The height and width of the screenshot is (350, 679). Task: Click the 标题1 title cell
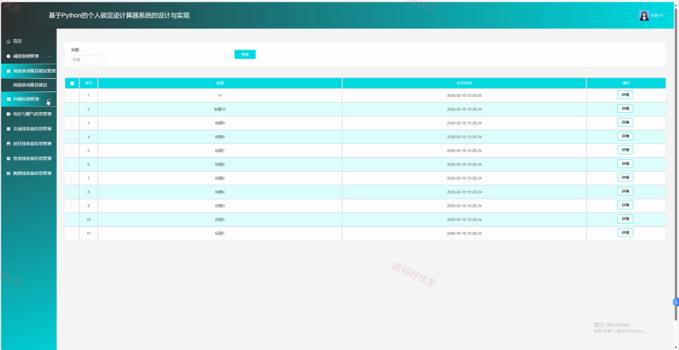[x=220, y=233]
